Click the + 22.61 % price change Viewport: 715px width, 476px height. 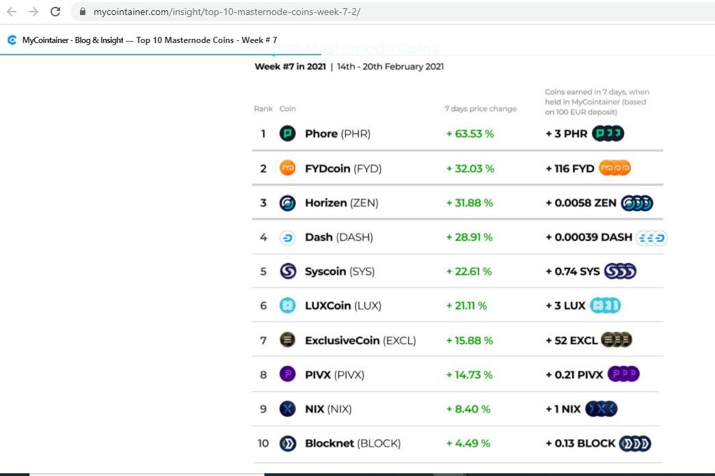point(469,272)
